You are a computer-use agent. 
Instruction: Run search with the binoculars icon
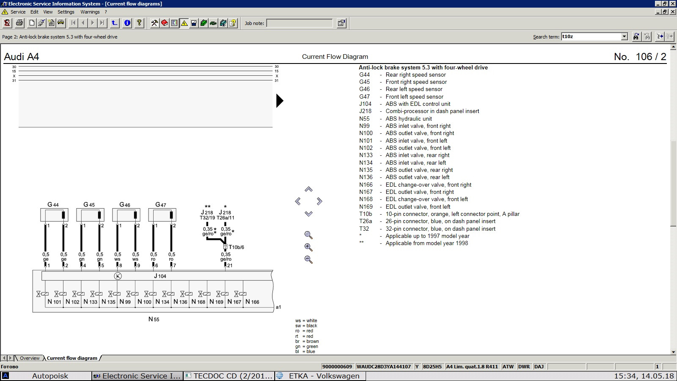pyautogui.click(x=636, y=37)
